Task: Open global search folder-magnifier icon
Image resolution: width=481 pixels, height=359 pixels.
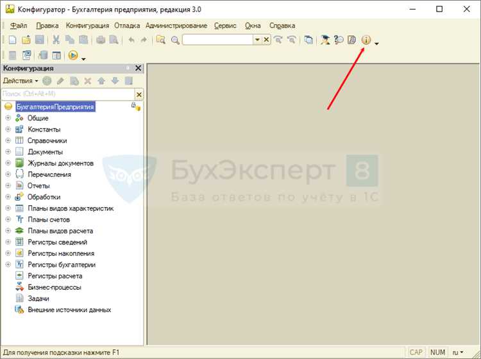Action: point(161,40)
